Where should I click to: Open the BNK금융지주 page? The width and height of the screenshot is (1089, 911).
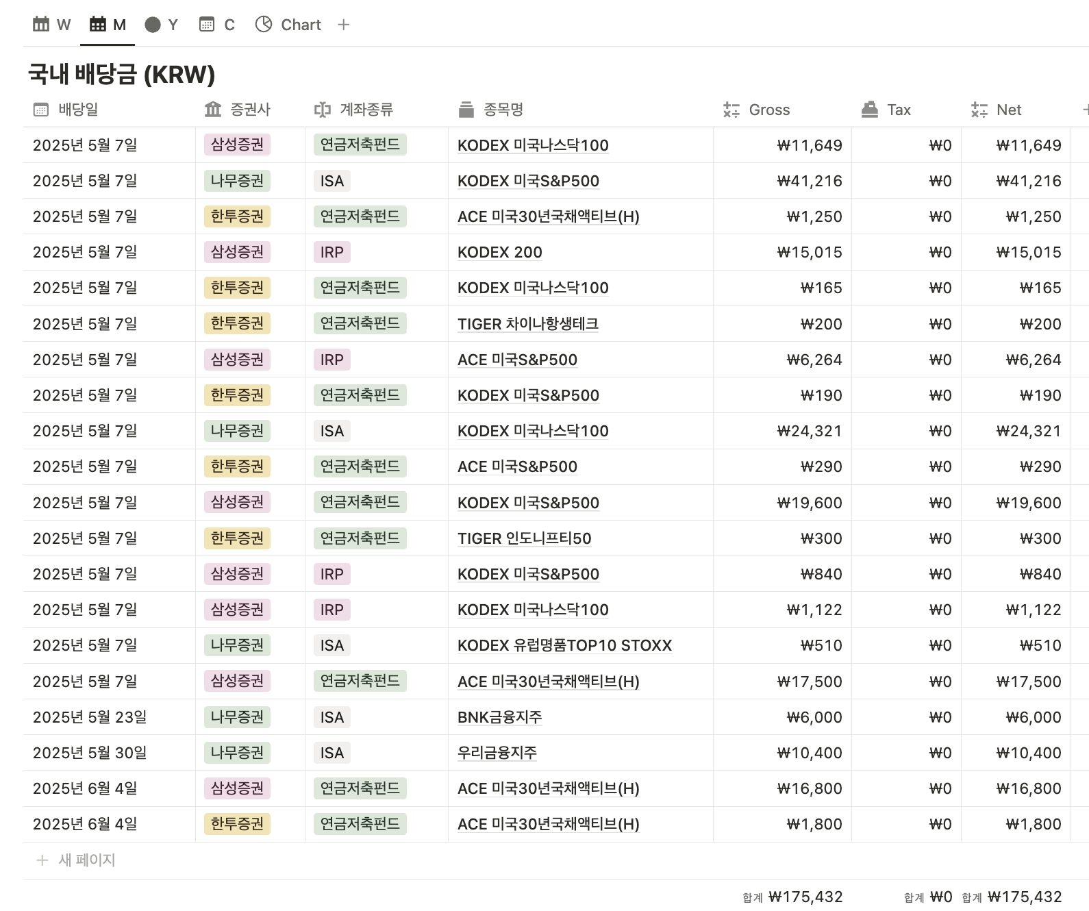tap(500, 717)
